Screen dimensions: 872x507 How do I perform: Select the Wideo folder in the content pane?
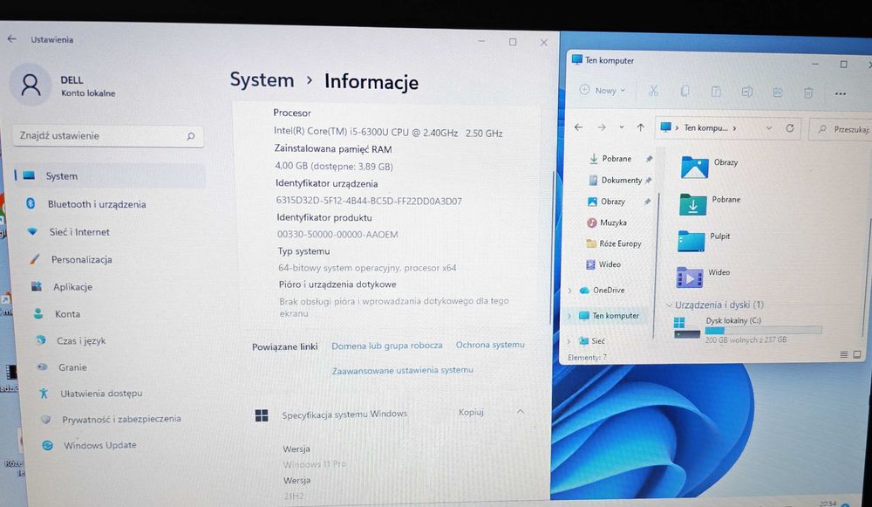click(x=703, y=276)
